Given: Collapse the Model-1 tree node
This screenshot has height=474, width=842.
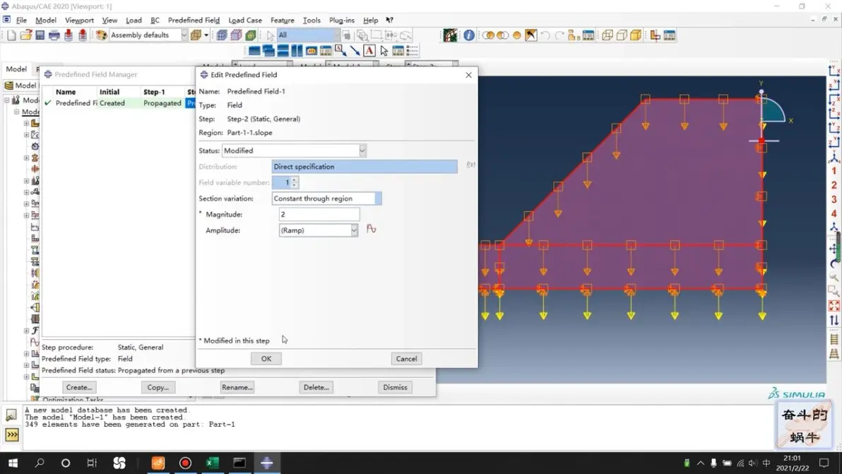Looking at the screenshot, I should click(17, 112).
